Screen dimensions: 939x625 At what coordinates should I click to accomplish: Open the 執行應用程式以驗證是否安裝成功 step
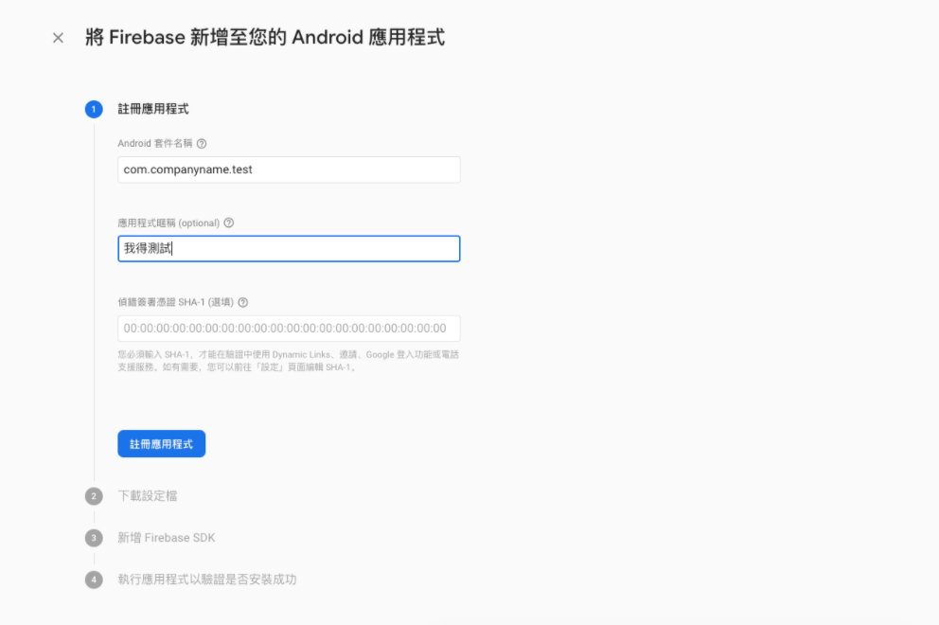(207, 580)
